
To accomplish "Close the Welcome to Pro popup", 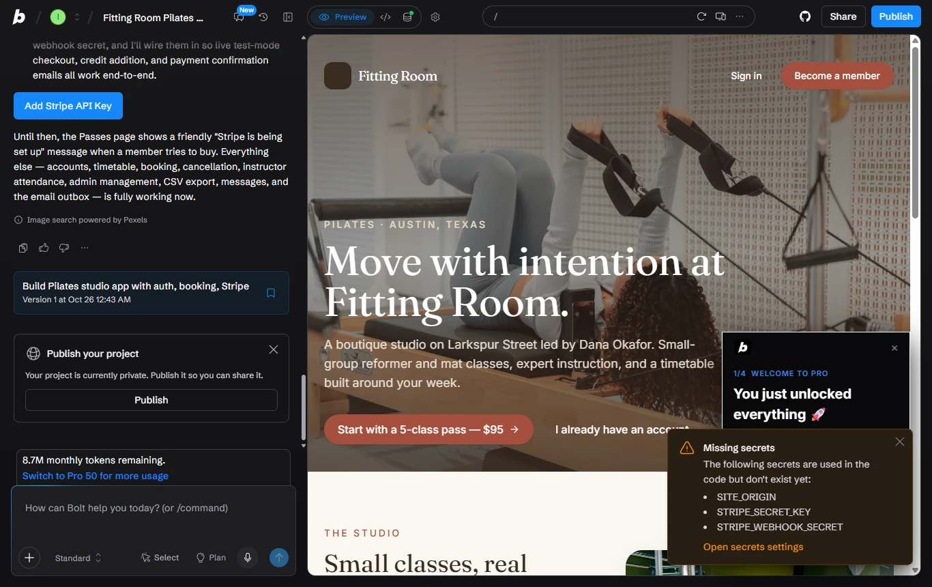I will click(x=894, y=348).
